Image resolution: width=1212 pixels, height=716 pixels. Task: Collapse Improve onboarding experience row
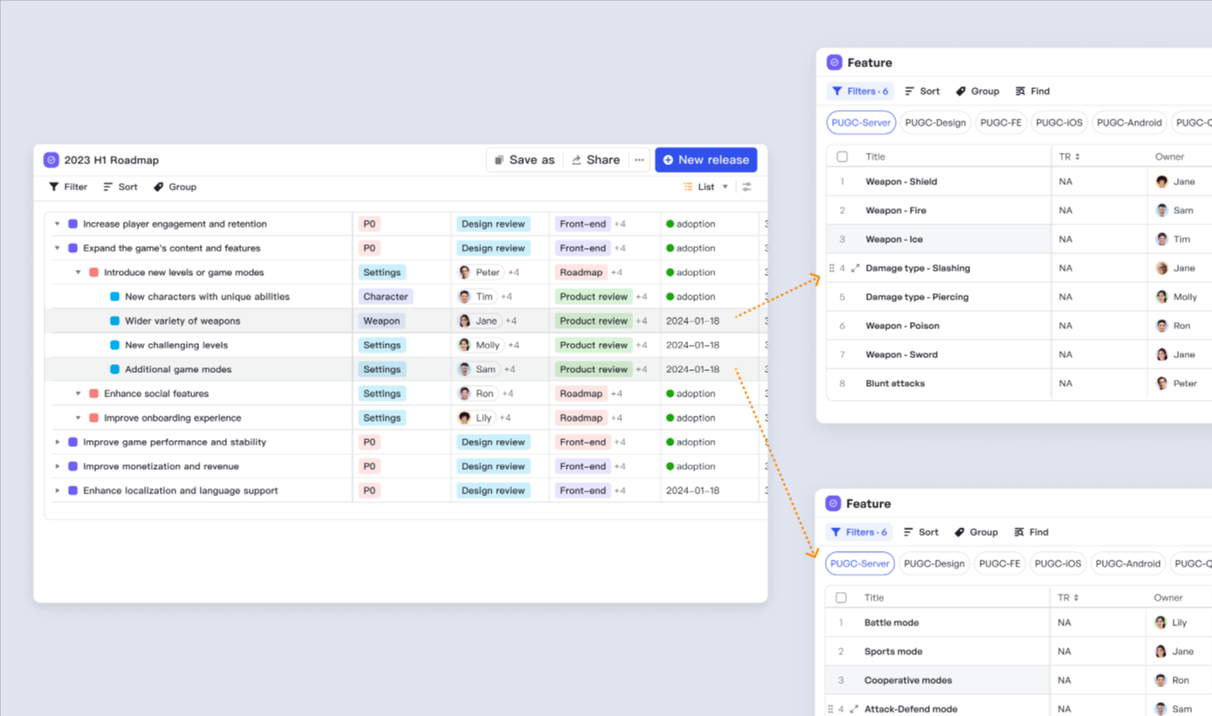(x=79, y=418)
